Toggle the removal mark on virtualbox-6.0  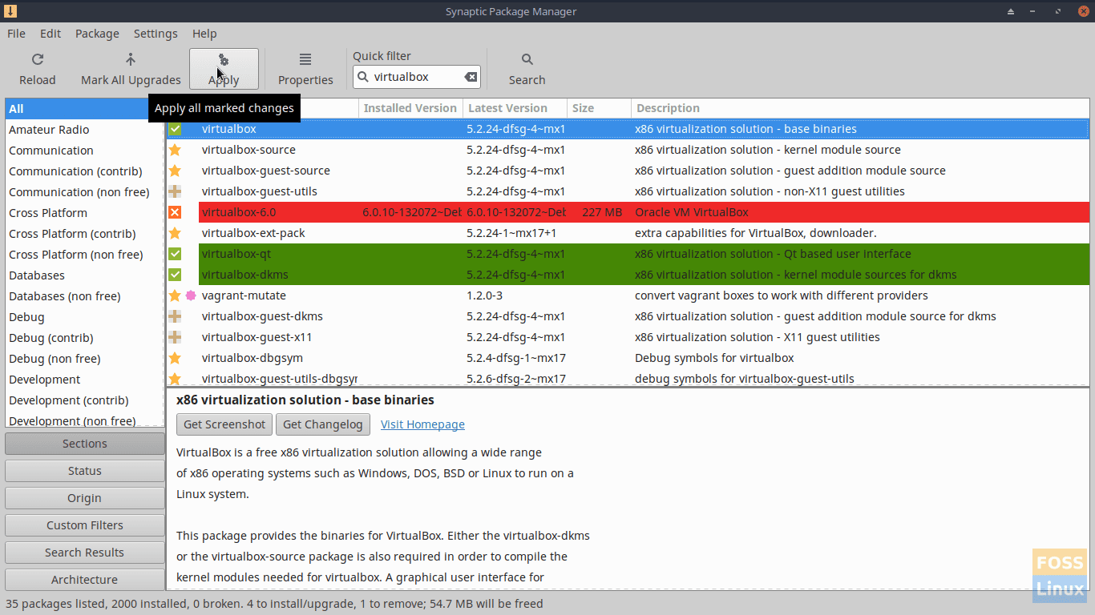(x=175, y=212)
